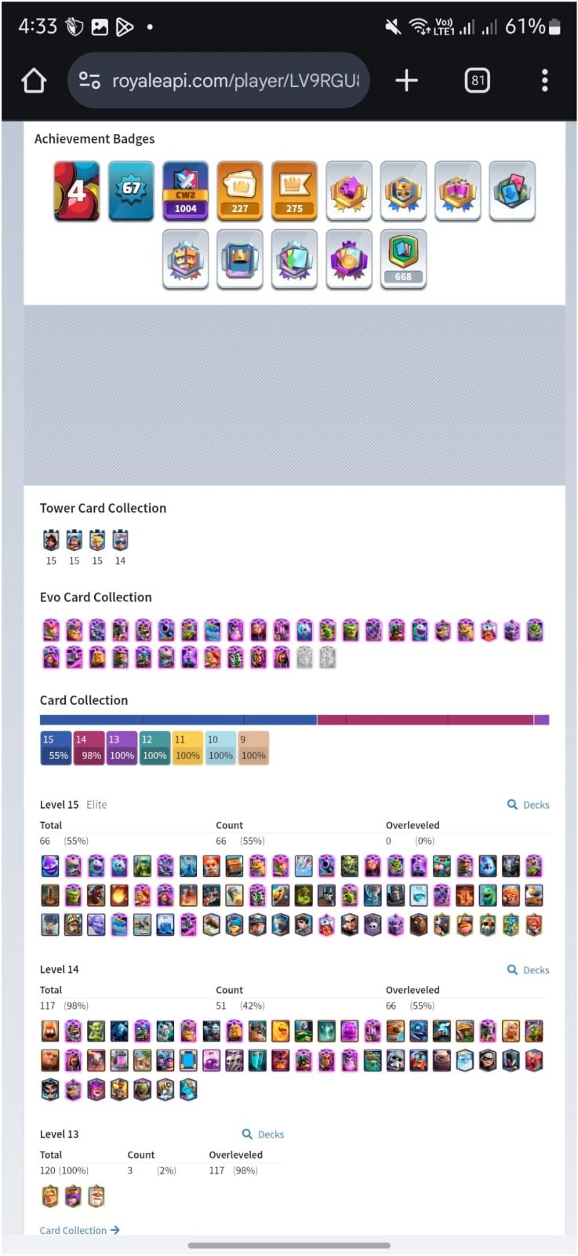Tap the first Tower Card thumbnail

point(51,540)
